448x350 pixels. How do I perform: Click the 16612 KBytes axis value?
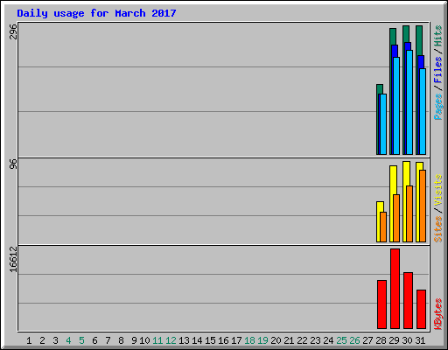(13, 260)
